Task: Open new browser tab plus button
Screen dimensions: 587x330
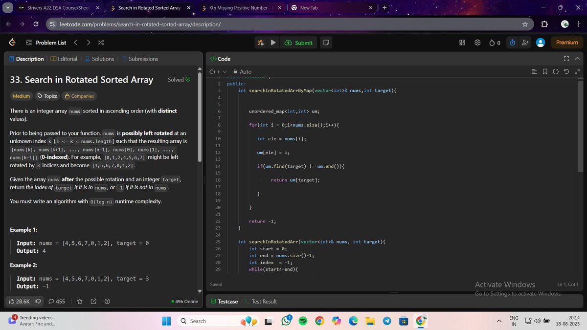Action: (x=384, y=8)
